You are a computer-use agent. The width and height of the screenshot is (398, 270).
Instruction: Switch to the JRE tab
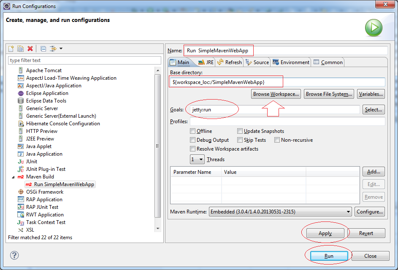[206, 62]
